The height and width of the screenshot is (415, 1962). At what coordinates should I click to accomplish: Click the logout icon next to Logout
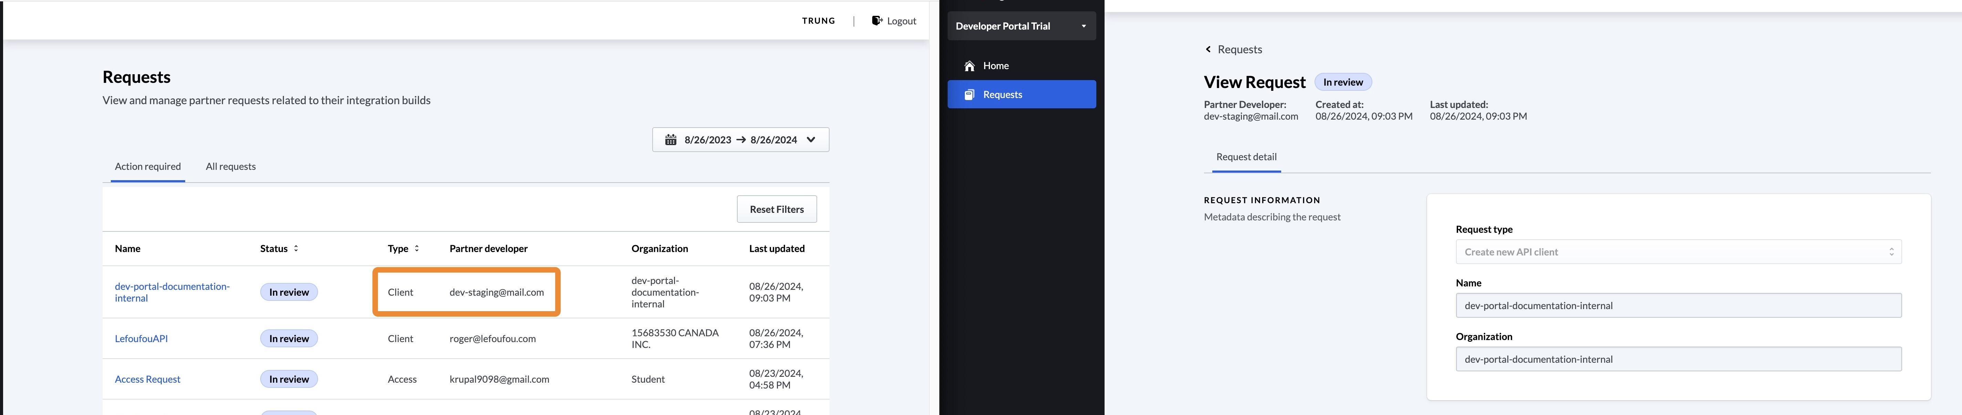[x=877, y=21]
